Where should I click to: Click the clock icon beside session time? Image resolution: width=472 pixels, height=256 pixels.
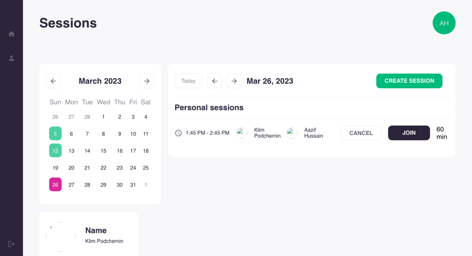pyautogui.click(x=178, y=133)
